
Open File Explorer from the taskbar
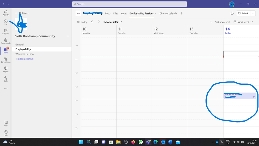[x=118, y=142]
